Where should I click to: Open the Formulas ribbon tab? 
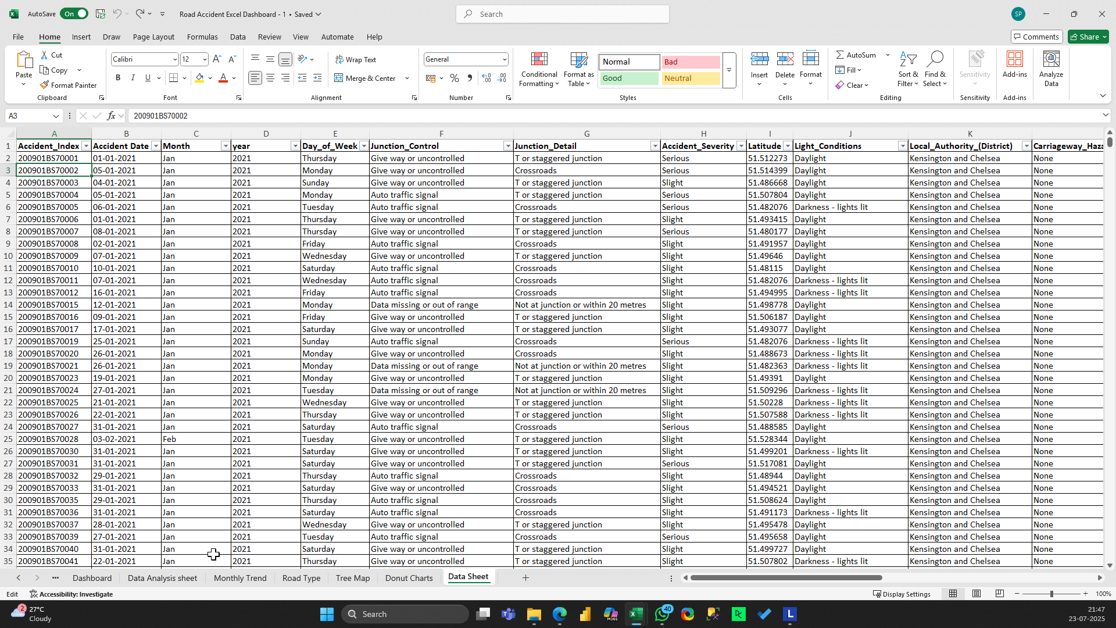[202, 37]
